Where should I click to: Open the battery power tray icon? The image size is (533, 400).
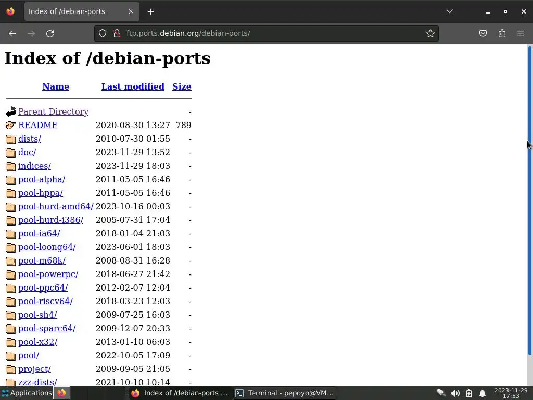coord(469,393)
